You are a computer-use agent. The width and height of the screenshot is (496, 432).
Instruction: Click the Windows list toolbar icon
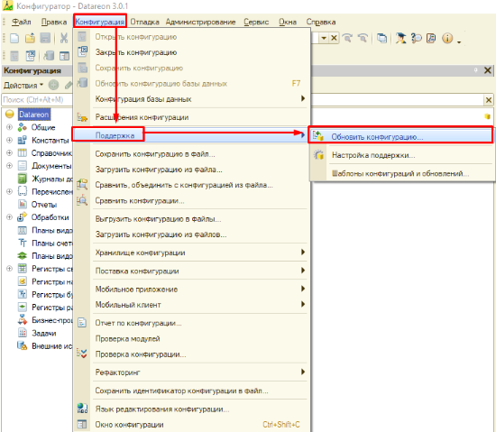coord(381,38)
